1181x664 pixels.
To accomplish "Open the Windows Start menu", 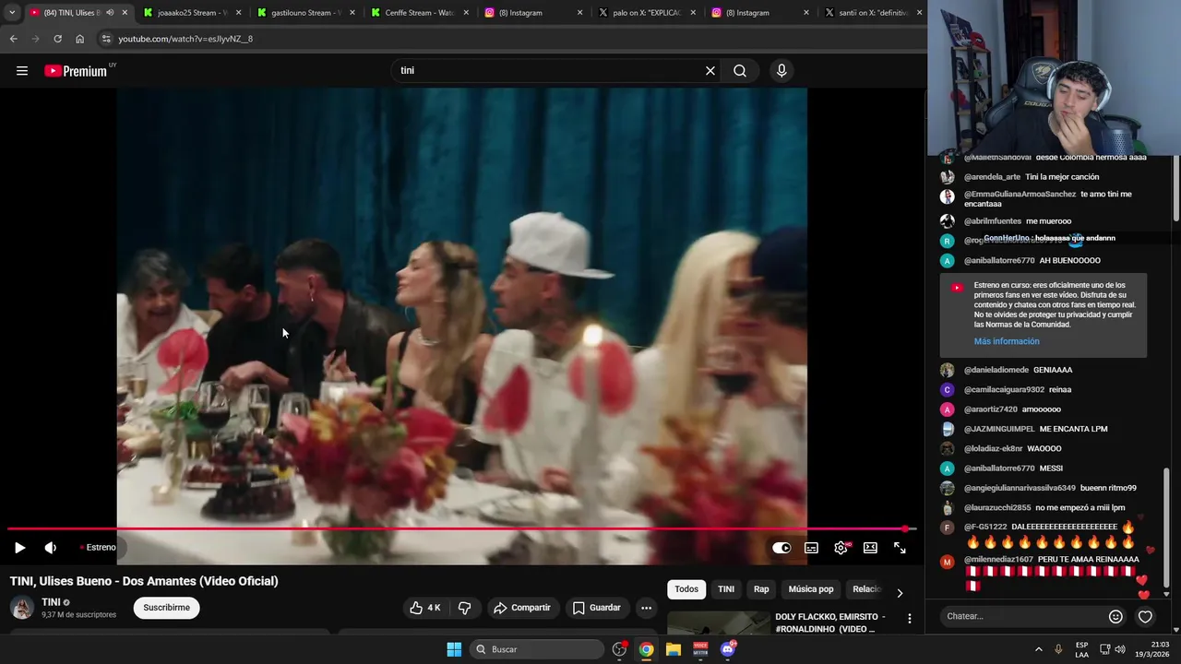I will click(454, 649).
